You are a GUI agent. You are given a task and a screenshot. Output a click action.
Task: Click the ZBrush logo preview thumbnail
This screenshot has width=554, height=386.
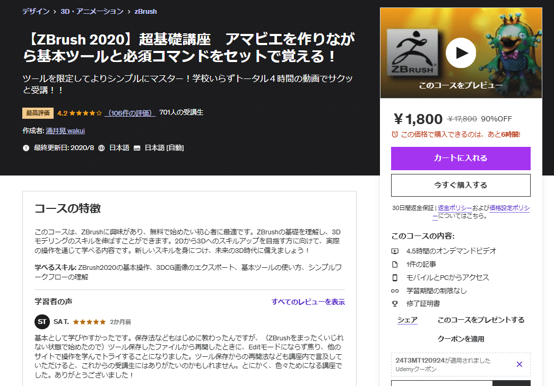(413, 52)
